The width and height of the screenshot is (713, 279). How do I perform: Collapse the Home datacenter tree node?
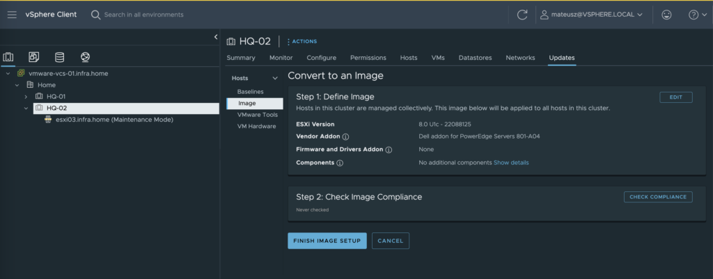pyautogui.click(x=17, y=85)
